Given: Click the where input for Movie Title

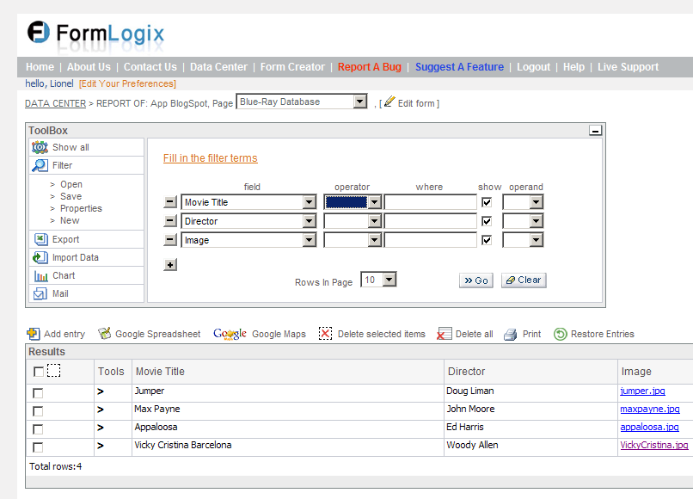Looking at the screenshot, I should click(x=431, y=202).
